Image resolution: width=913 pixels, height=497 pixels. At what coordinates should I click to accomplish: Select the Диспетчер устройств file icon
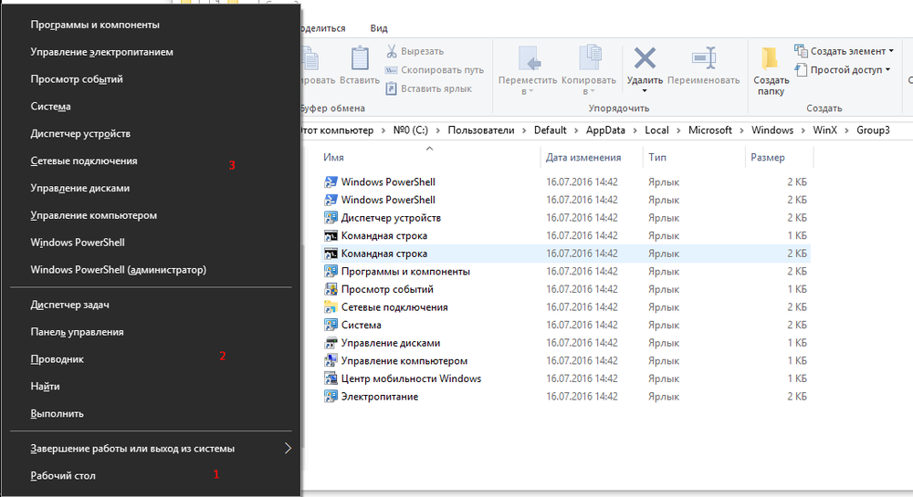331,218
